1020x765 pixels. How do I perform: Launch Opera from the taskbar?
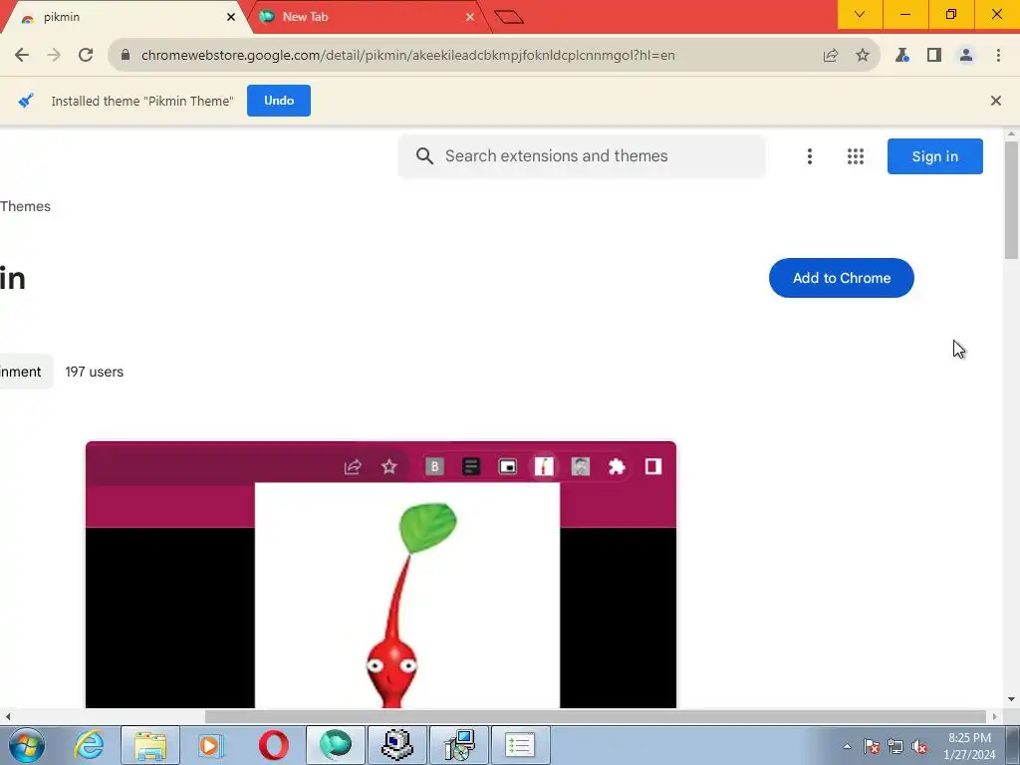273,745
